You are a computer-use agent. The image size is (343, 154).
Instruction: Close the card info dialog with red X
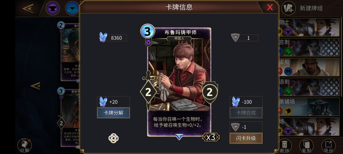(x=270, y=7)
